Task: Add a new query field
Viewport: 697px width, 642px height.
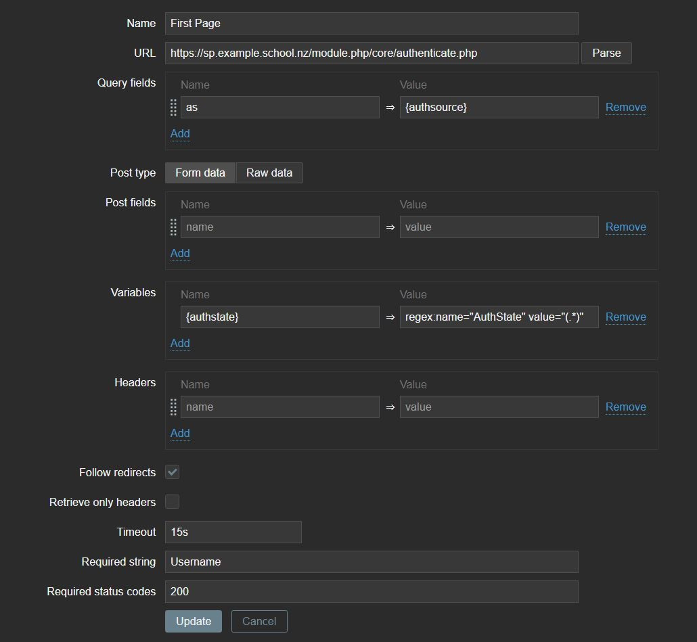Action: 180,134
